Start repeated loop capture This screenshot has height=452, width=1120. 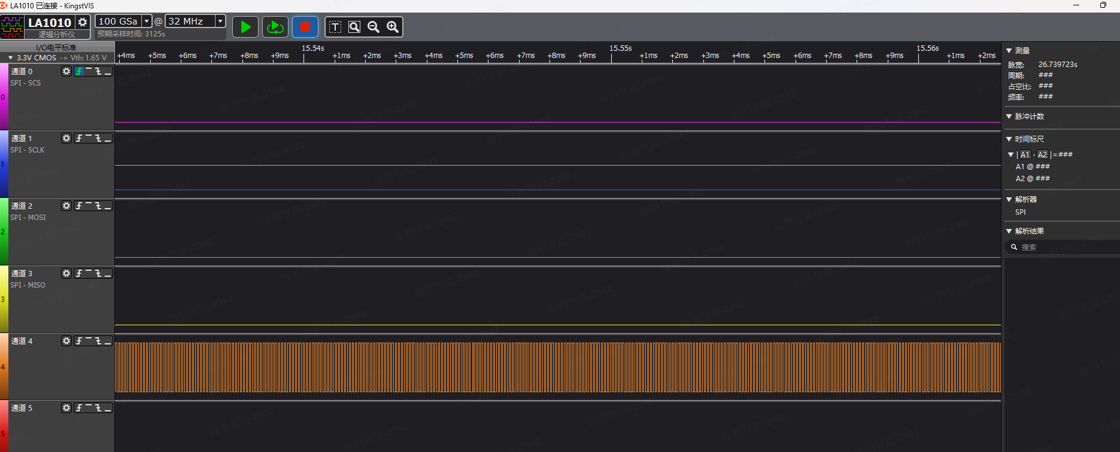click(275, 27)
